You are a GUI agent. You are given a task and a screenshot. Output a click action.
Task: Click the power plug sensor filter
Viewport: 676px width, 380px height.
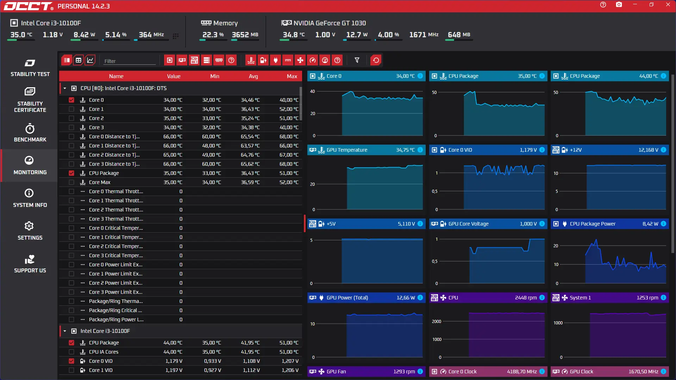[275, 60]
